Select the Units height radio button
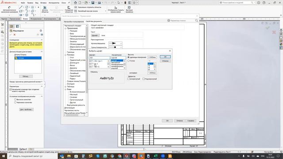283x159 pixels. [x=129, y=57]
